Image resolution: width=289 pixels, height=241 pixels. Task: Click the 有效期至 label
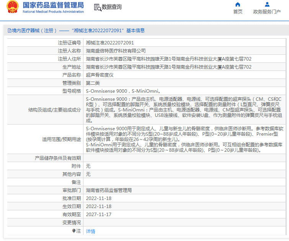(72, 215)
